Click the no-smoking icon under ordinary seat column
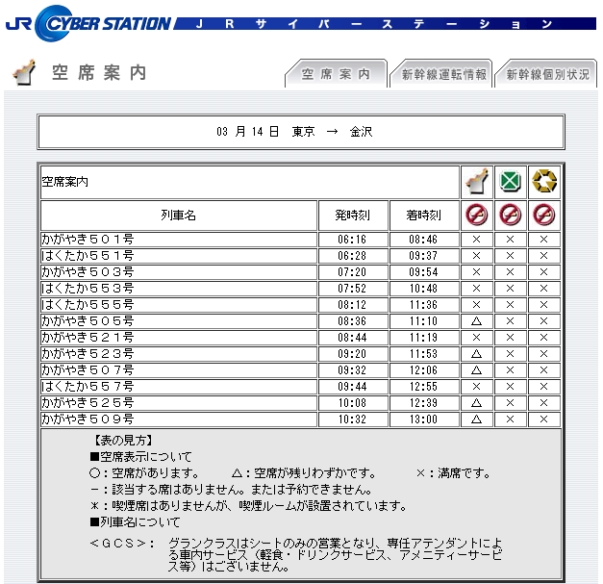 pyautogui.click(x=476, y=215)
